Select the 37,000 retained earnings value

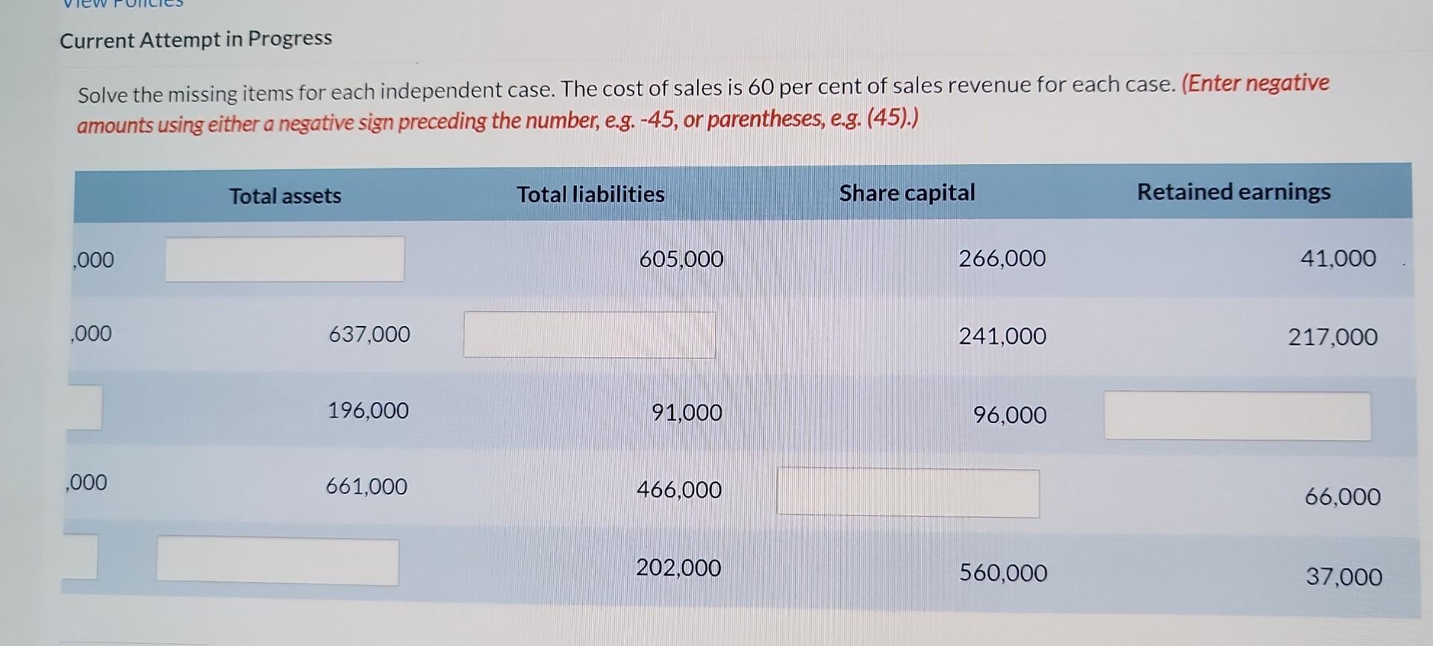coord(1343,577)
